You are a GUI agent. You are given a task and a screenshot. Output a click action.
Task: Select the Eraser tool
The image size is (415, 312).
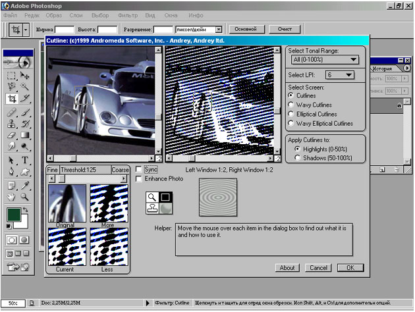(x=11, y=135)
